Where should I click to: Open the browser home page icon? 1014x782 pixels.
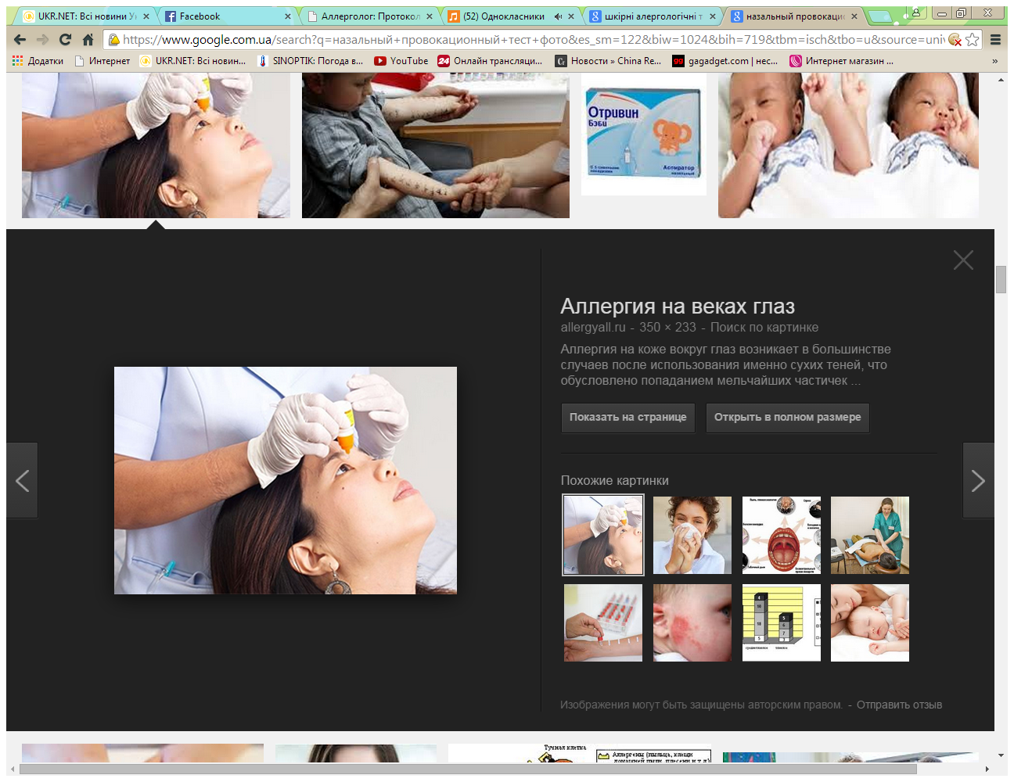pyautogui.click(x=88, y=39)
